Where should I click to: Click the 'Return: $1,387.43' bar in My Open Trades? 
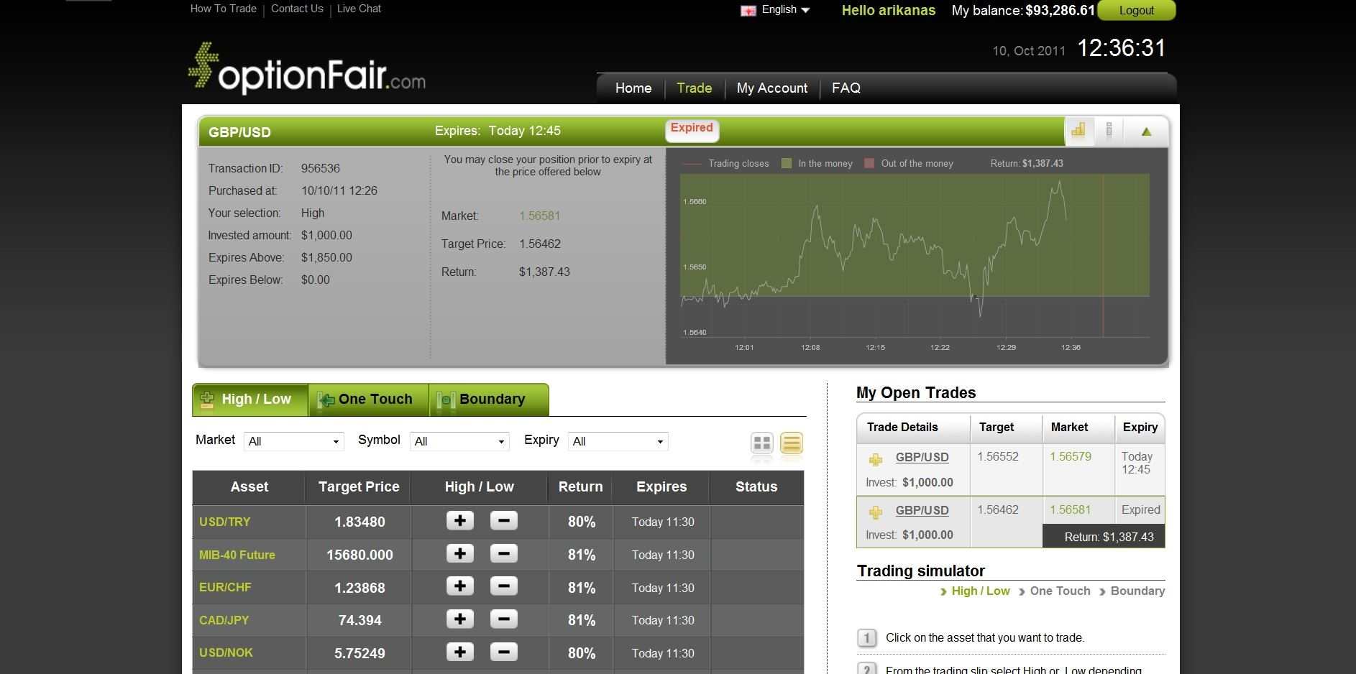[x=1104, y=537]
